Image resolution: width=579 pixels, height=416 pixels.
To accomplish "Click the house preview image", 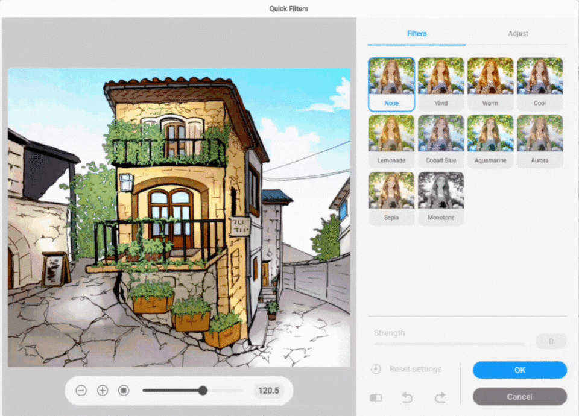I will click(179, 217).
